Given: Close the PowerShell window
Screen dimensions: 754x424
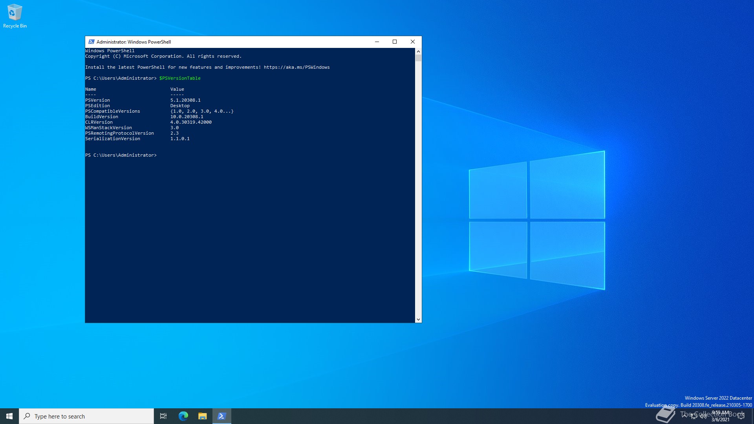Looking at the screenshot, I should click(413, 42).
